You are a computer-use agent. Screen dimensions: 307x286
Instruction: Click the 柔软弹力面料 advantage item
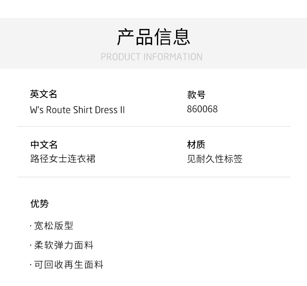[64, 246]
